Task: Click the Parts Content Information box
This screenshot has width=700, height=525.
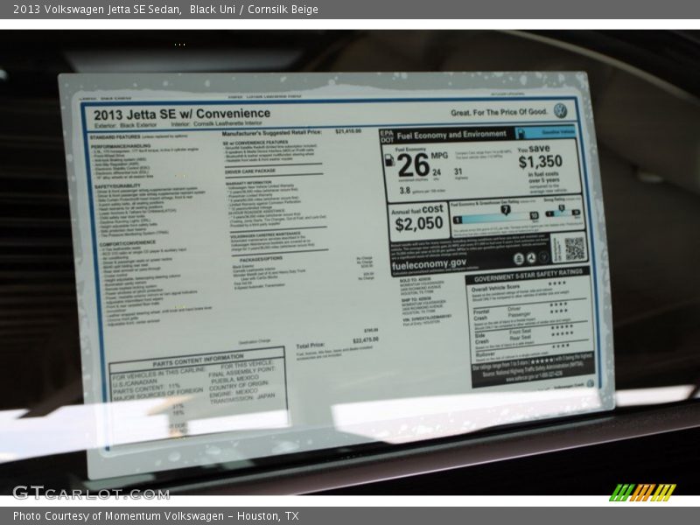Action: click(x=199, y=383)
